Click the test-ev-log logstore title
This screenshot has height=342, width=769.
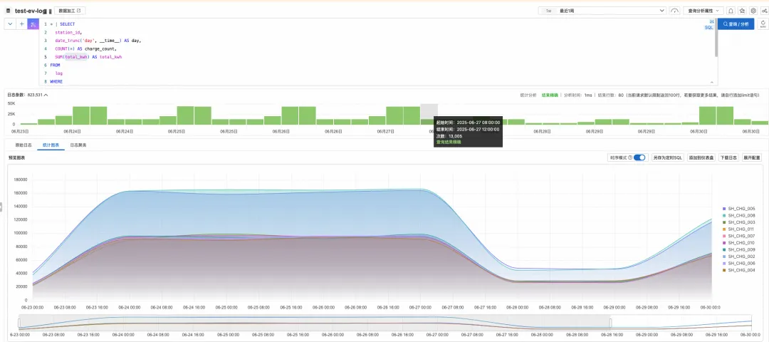point(31,10)
